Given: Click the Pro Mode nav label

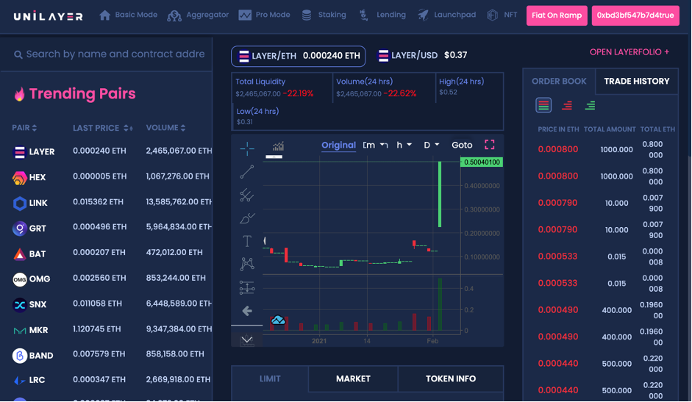Looking at the screenshot, I should 273,15.
